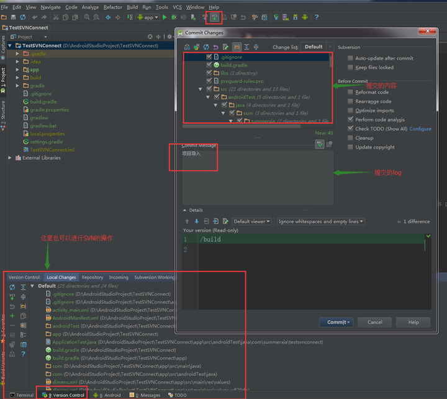Enable Cleanup checkbox

coord(350,138)
